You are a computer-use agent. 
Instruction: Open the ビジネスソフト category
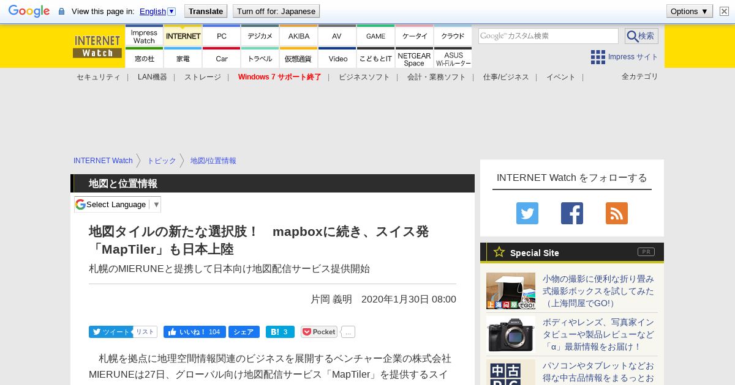[x=364, y=77]
